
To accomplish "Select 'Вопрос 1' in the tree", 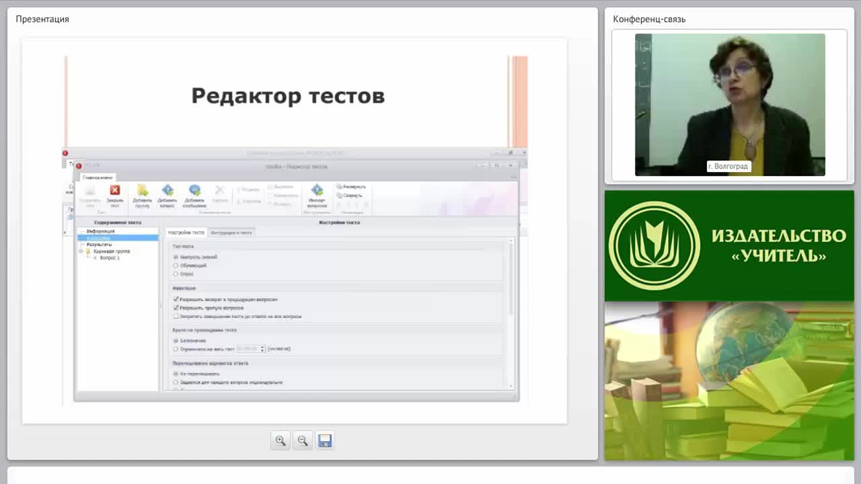I will click(110, 258).
